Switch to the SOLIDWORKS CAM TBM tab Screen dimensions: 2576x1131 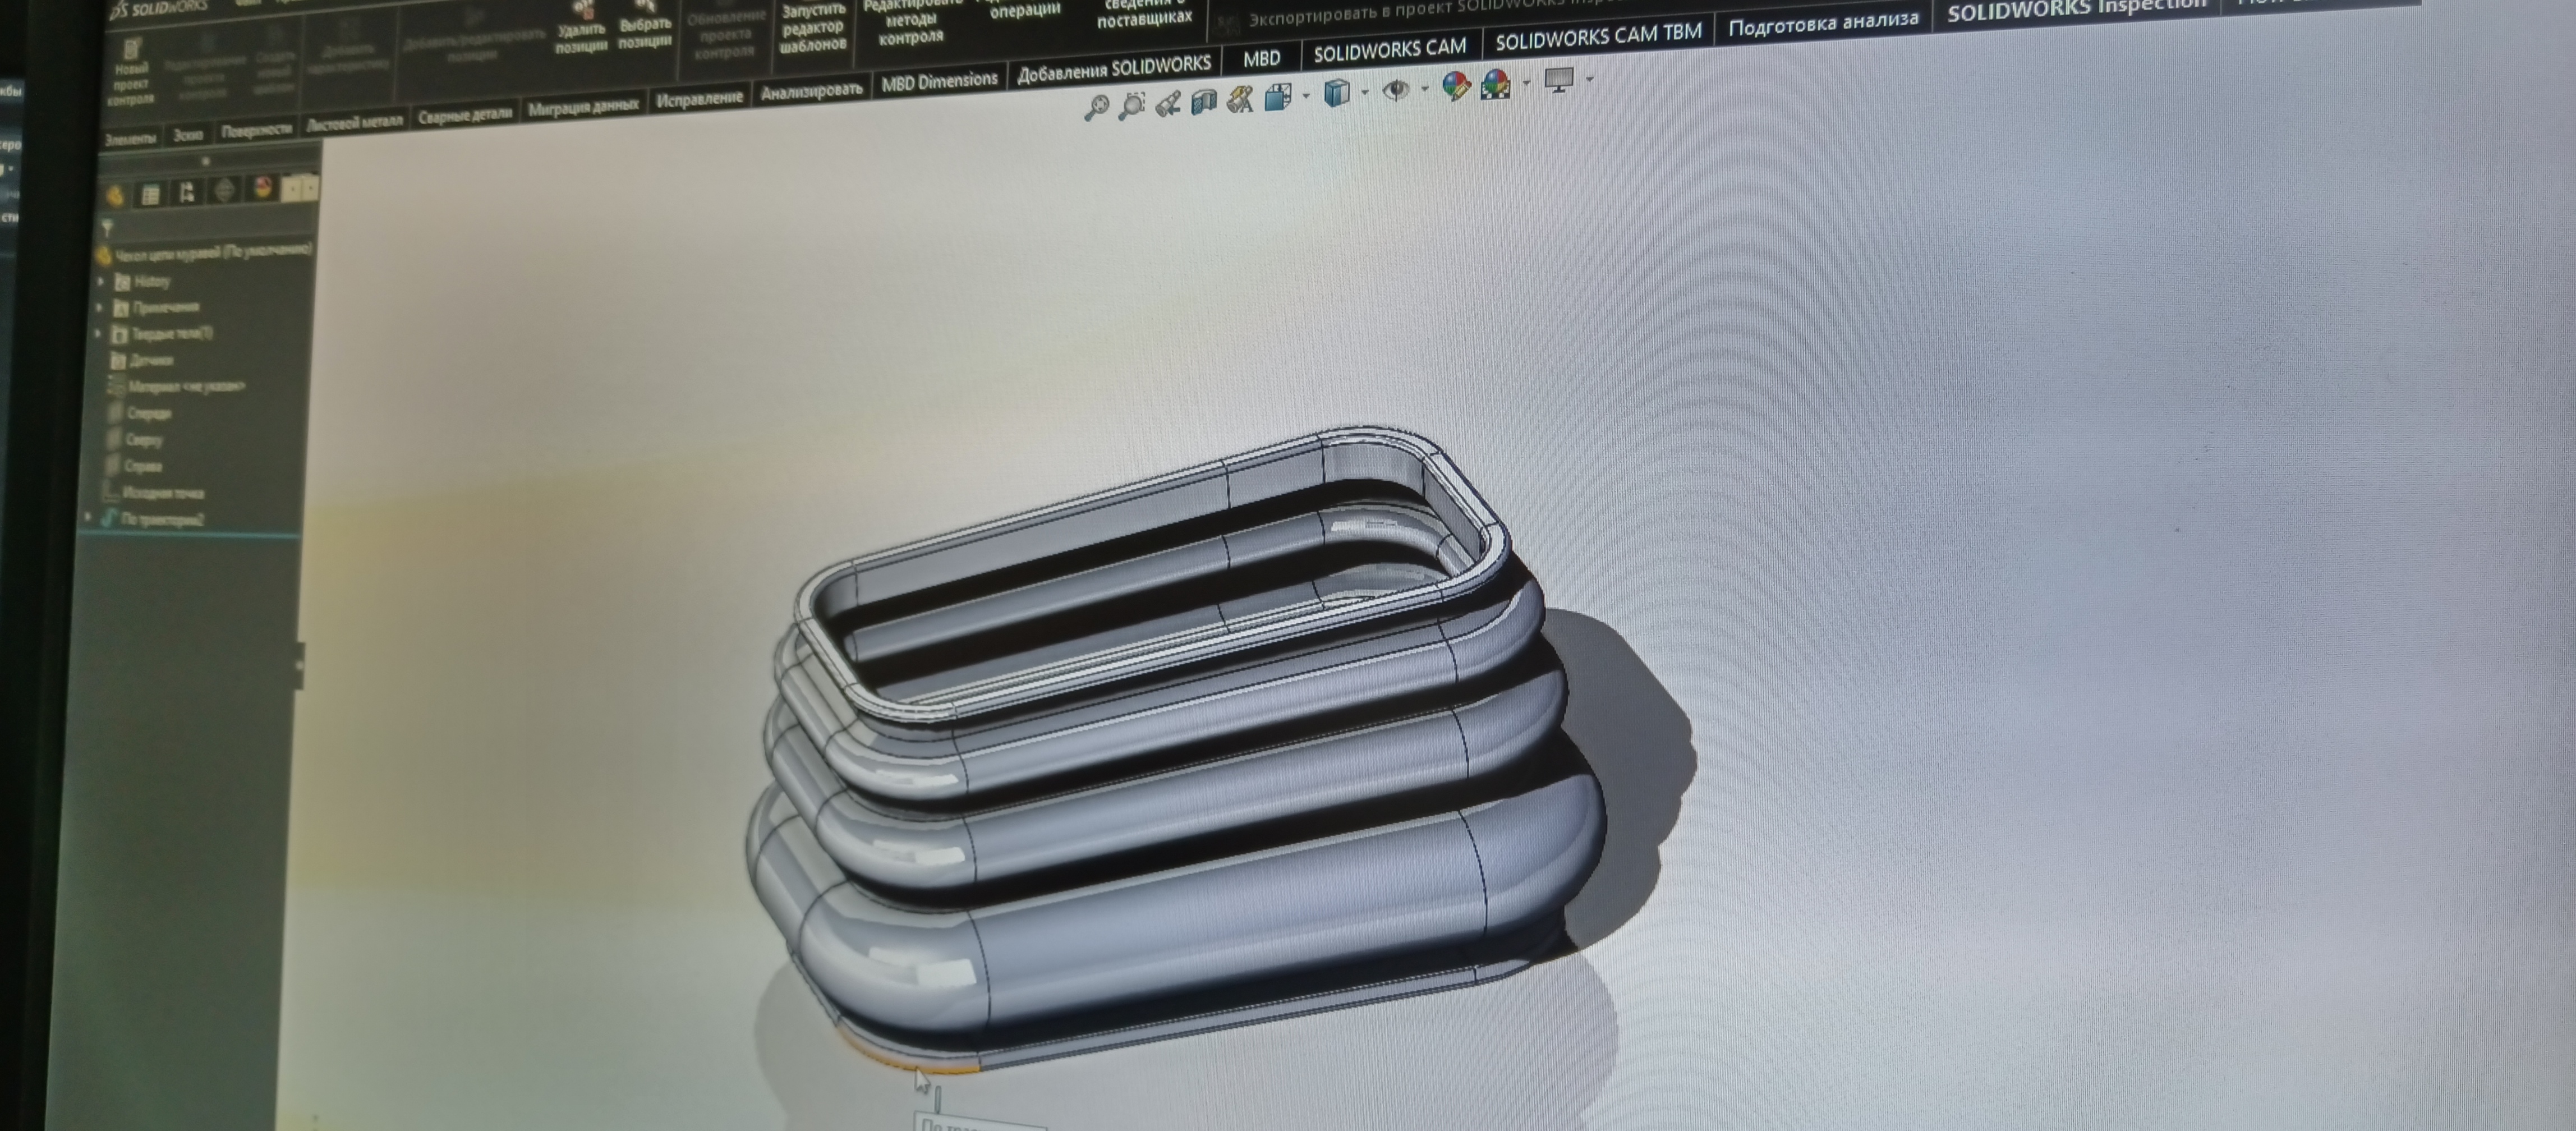pos(1598,36)
